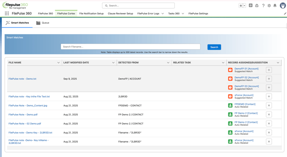287x157 pixels.
Task: Open the FPDEMO [Contact] record link
Action: pos(245,104)
